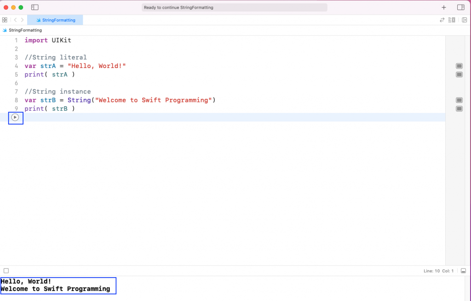The height and width of the screenshot is (301, 471).
Task: Toggle the navigator sidebar icon
Action: point(34,7)
